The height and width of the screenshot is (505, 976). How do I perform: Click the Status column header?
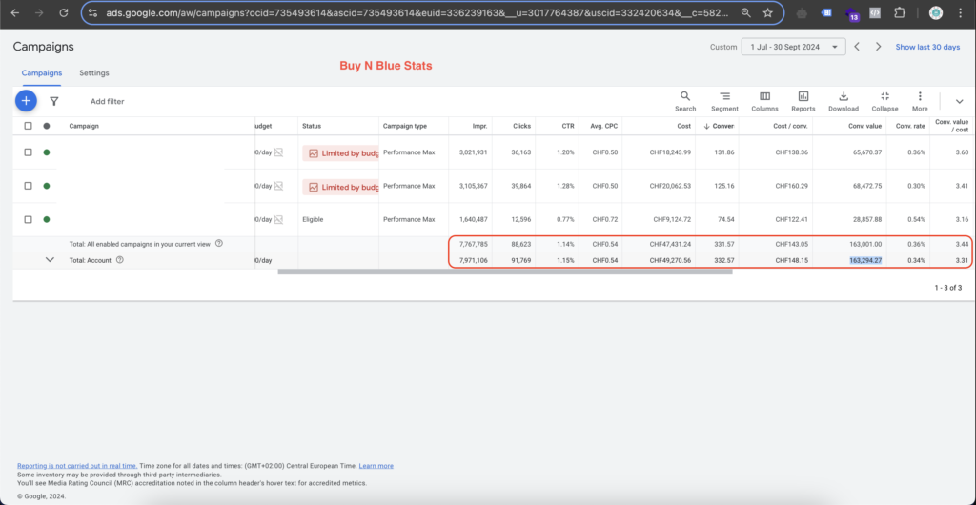312,126
